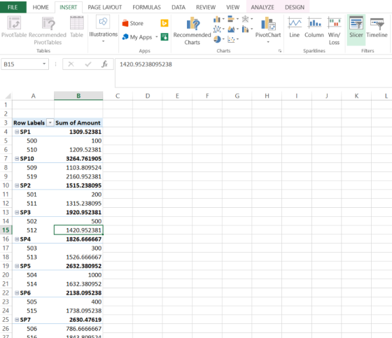Click the Select All corner triangle
Viewport: 392px width, 338px height.
(x=8, y=96)
